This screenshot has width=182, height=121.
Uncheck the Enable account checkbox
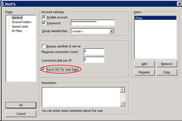click(x=44, y=17)
